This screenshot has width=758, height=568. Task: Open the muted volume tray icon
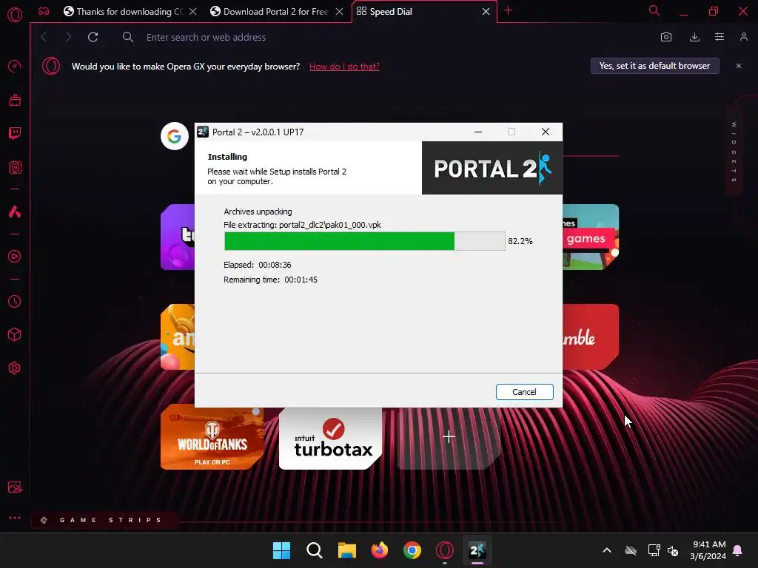(x=673, y=550)
